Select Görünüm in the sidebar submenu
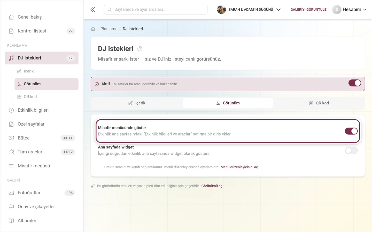 tap(47, 84)
